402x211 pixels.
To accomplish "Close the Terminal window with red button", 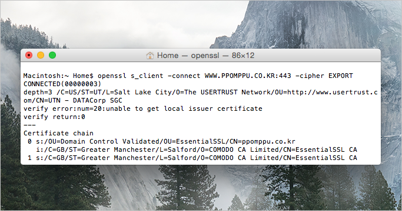I will [29, 55].
